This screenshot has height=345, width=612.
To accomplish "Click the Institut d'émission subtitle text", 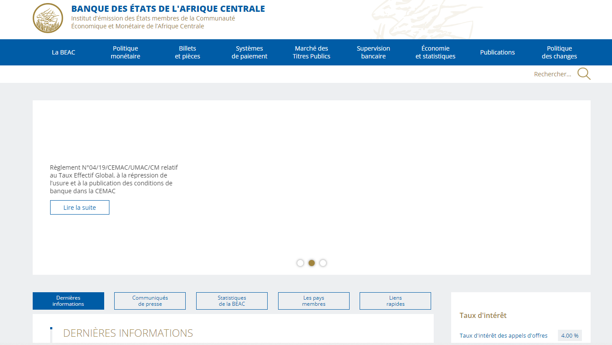I will 153,22.
